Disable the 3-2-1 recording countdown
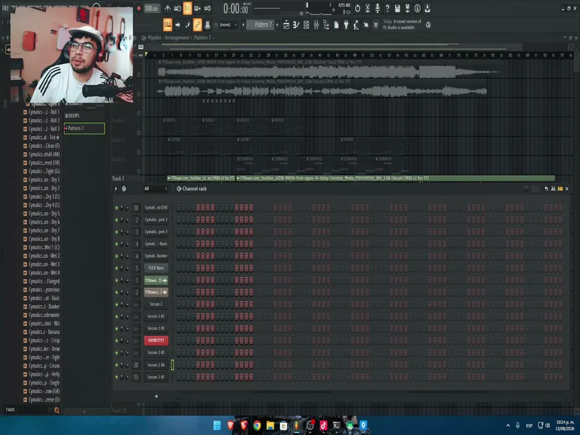 pos(187,8)
